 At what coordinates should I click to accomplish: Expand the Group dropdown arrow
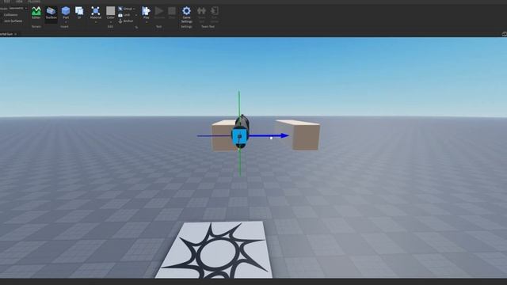pyautogui.click(x=134, y=9)
